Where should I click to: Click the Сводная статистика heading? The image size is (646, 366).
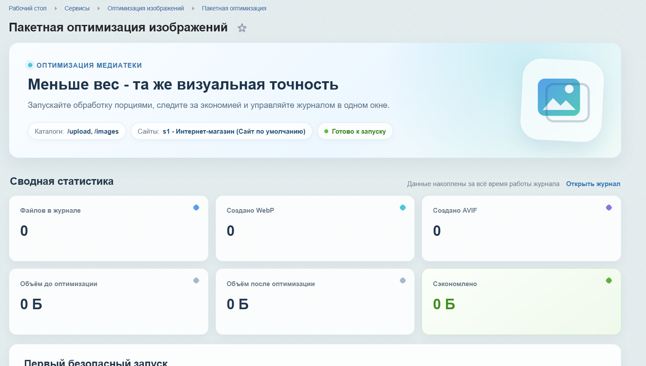coord(62,181)
